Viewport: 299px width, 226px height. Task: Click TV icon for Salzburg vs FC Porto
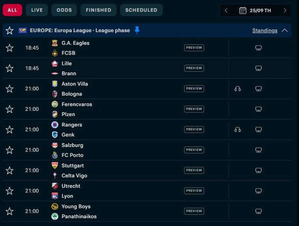coord(258,150)
